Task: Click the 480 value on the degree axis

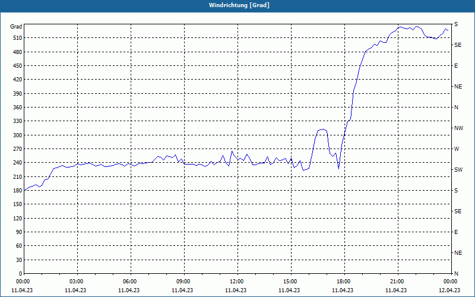Action: point(17,52)
